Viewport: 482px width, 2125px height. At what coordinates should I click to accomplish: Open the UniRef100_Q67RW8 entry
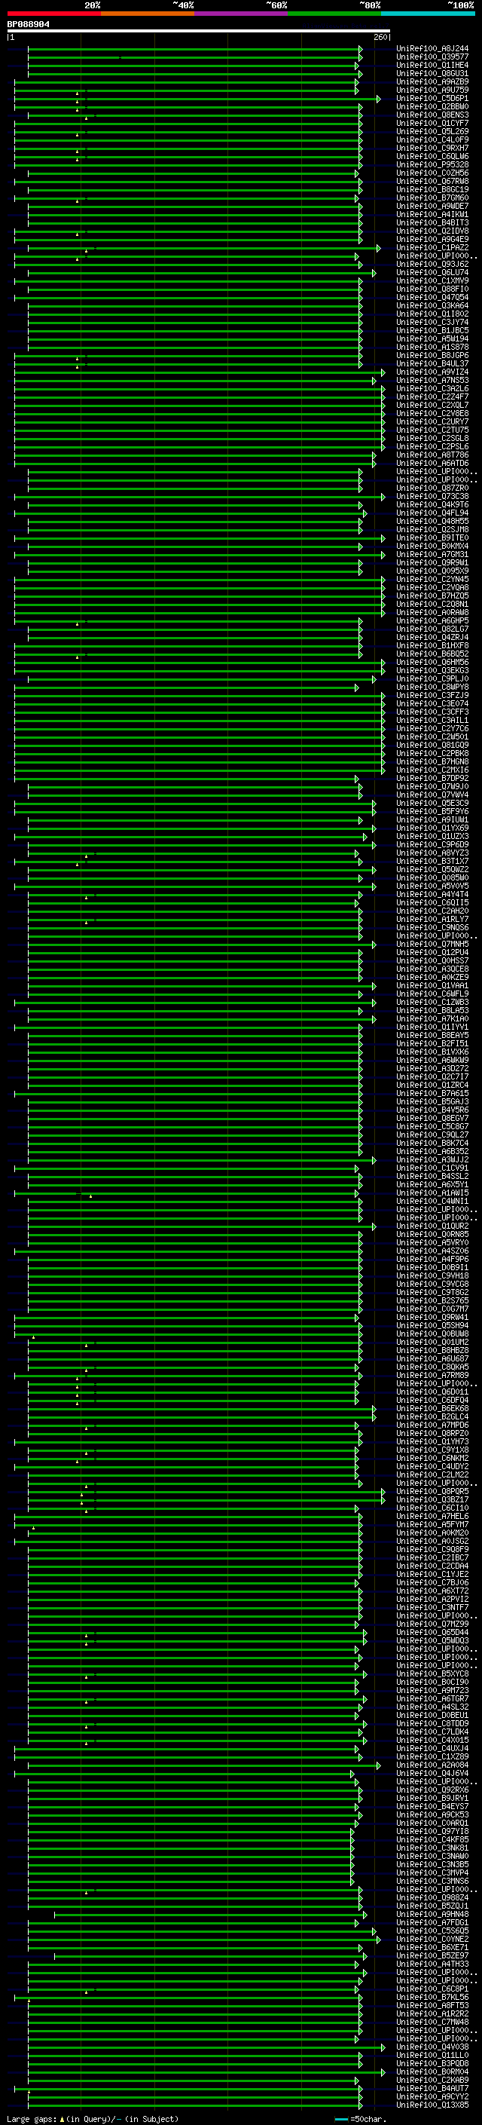[432, 182]
